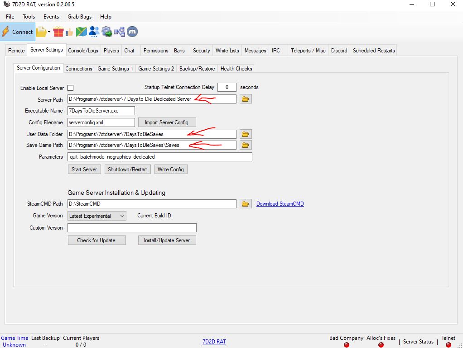The image size is (463, 348).
Task: Click the Start Server button
Action: pos(84,169)
